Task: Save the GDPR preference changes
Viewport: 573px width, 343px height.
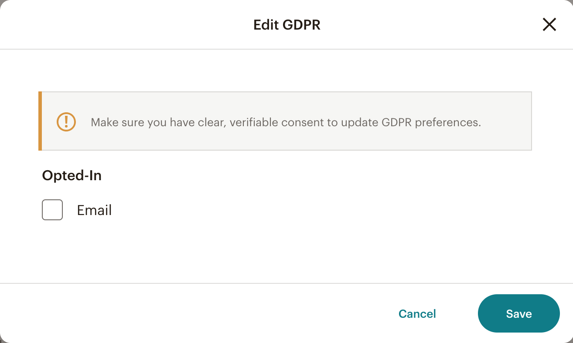Action: point(519,313)
